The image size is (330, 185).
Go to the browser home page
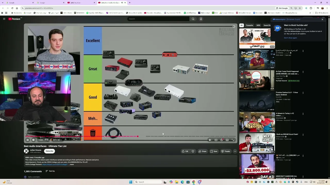click(x=17, y=8)
